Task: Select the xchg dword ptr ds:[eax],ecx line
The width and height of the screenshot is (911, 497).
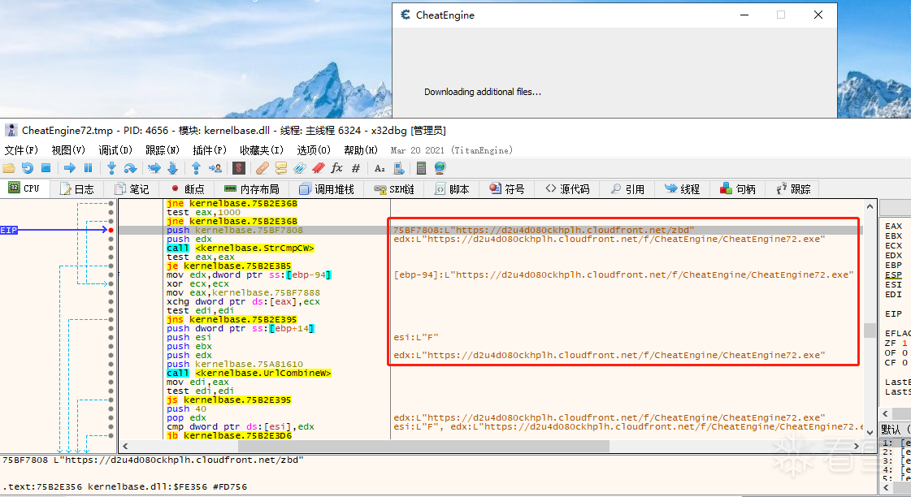Action: [243, 302]
